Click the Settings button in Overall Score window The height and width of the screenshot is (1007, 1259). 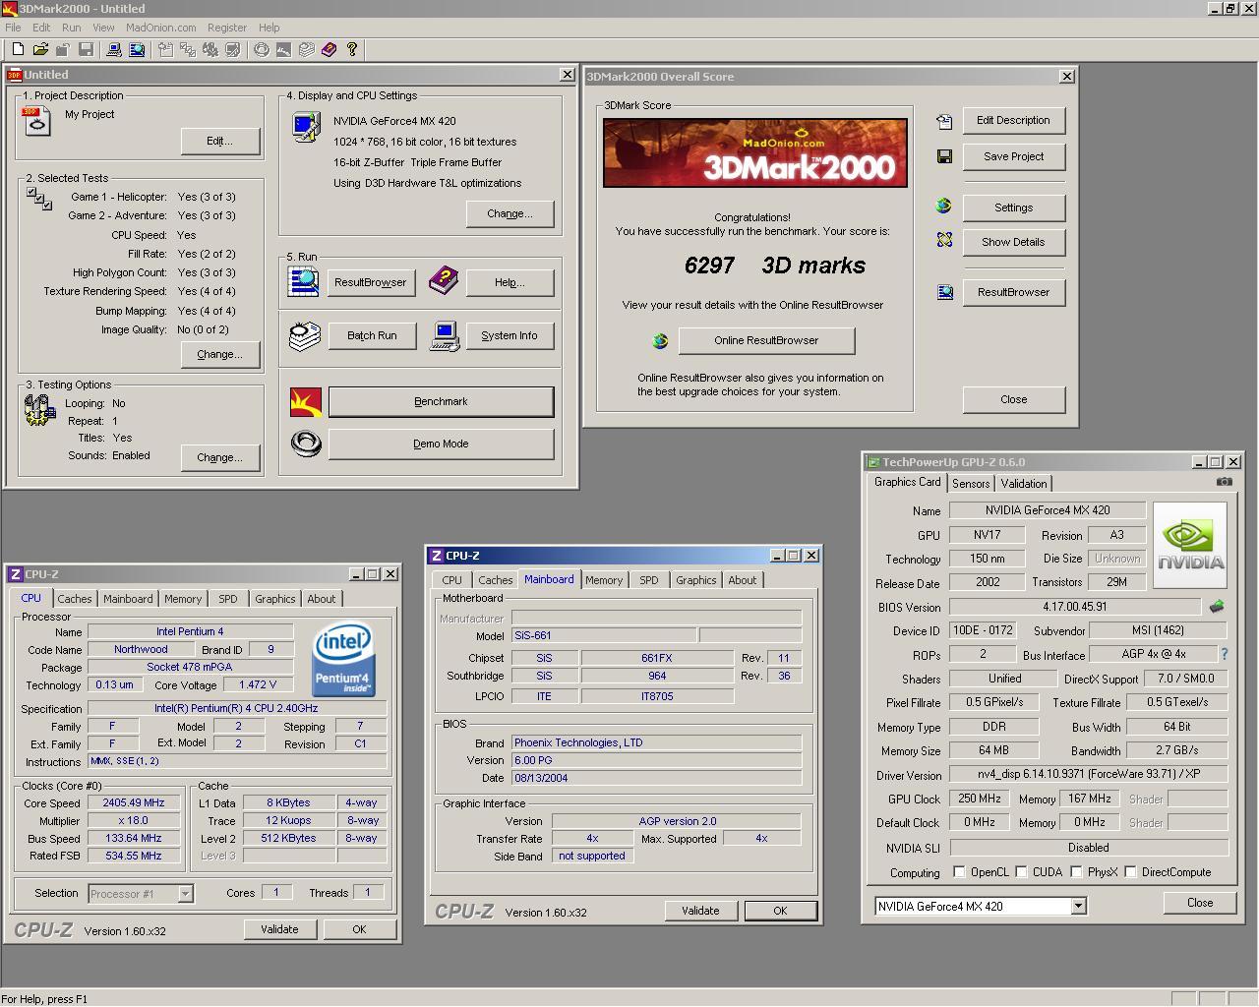tap(1013, 207)
